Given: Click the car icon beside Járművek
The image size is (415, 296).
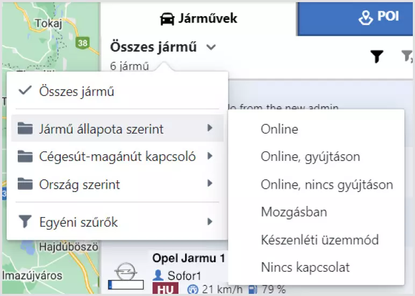Looking at the screenshot, I should [x=167, y=19].
